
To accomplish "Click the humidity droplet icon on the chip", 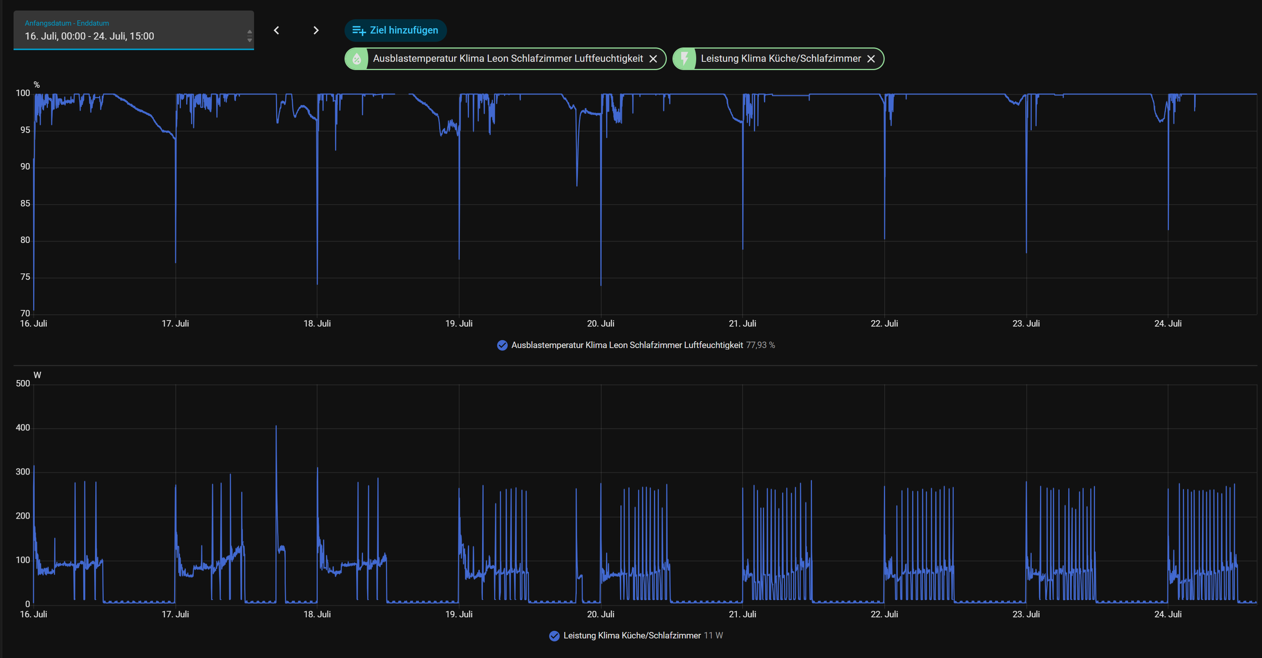I will coord(357,59).
